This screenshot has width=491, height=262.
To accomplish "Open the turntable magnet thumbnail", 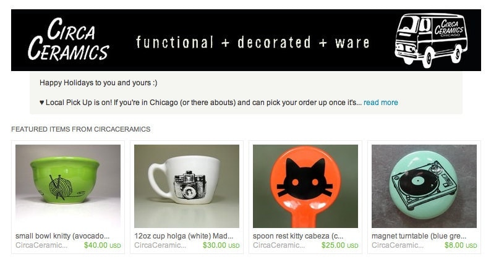I will [424, 186].
